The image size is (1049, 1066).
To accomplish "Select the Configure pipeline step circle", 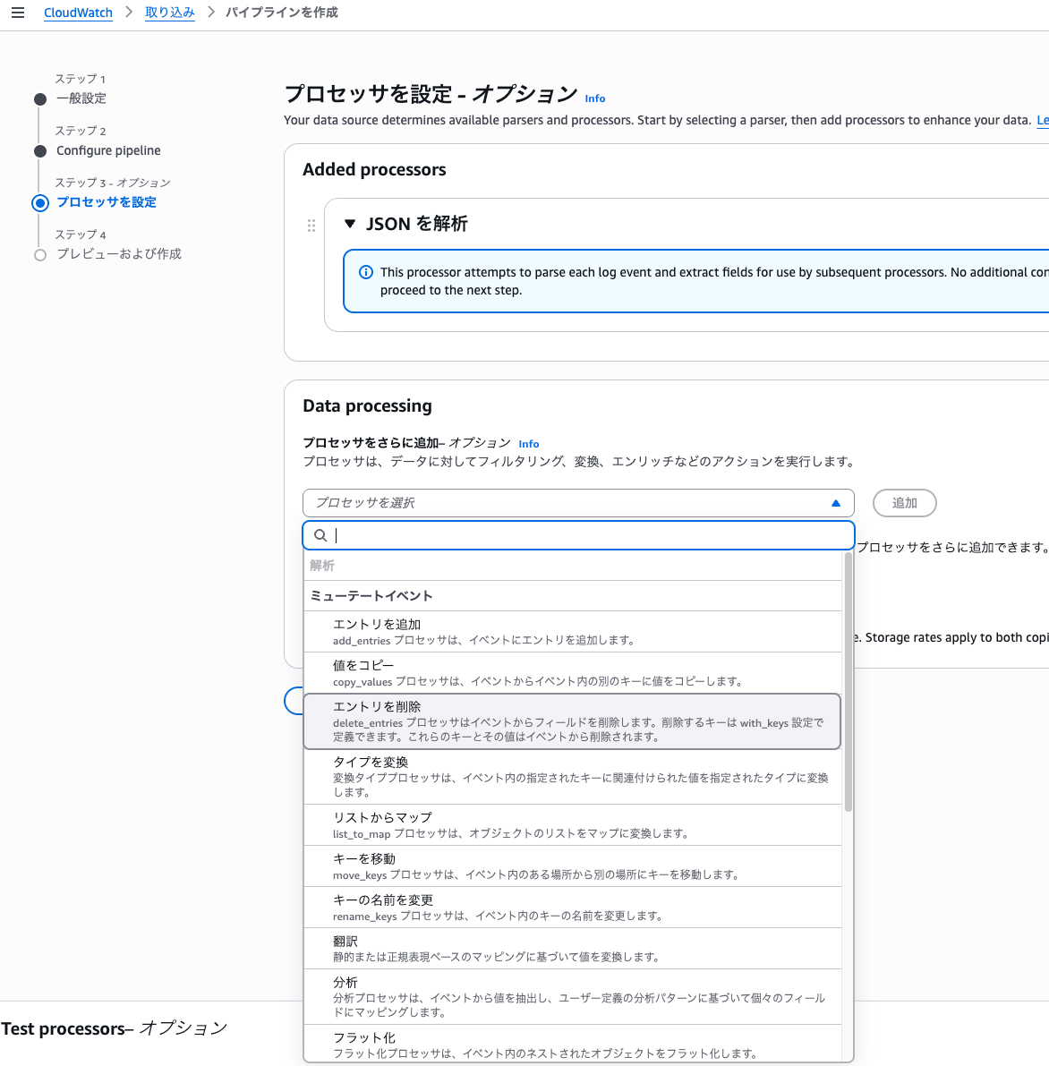I will (39, 150).
